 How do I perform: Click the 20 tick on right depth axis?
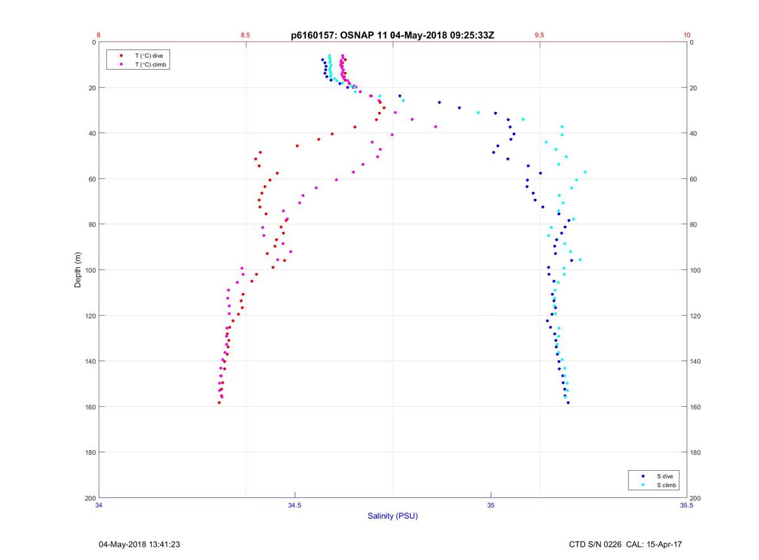click(694, 88)
